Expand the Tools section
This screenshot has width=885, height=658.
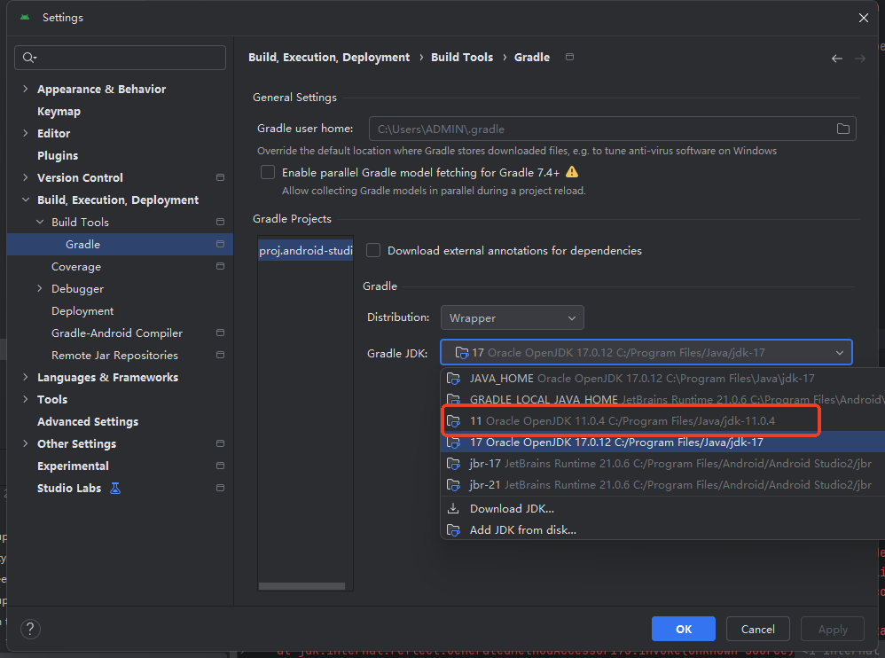click(x=26, y=399)
